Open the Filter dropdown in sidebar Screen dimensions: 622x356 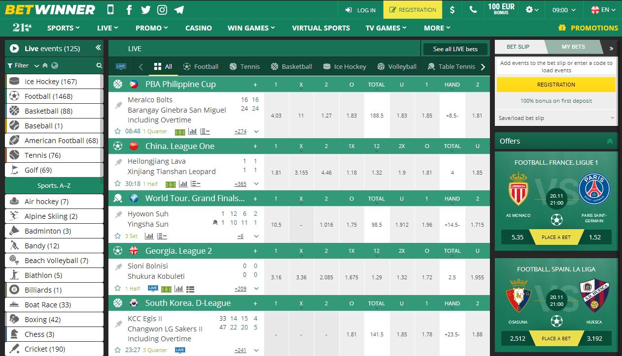[23, 65]
